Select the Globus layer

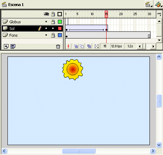pyautogui.click(x=15, y=22)
